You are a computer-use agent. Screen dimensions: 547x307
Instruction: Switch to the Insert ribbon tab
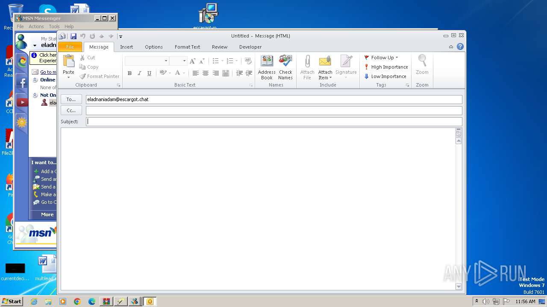click(126, 47)
